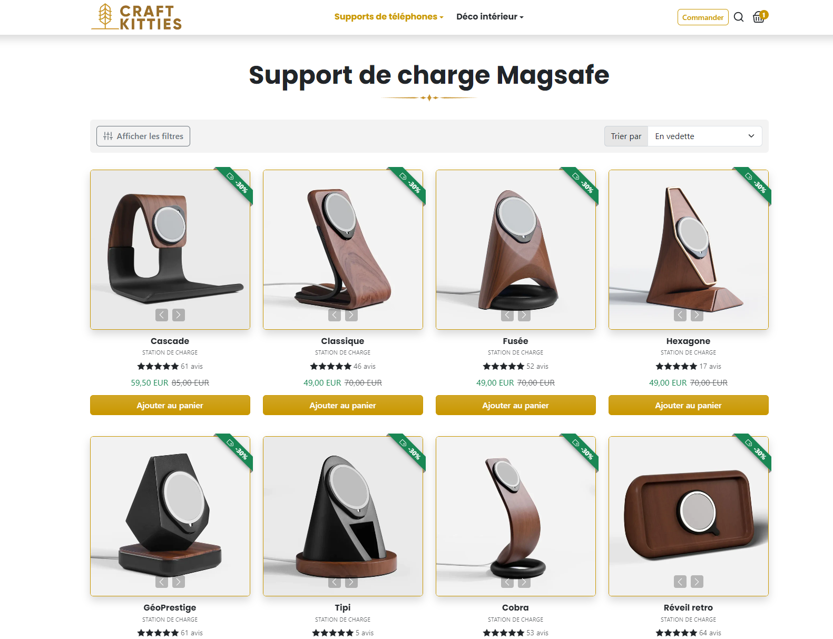833x639 pixels.
Task: Show previous image of Cascade product
Action: coord(162,315)
